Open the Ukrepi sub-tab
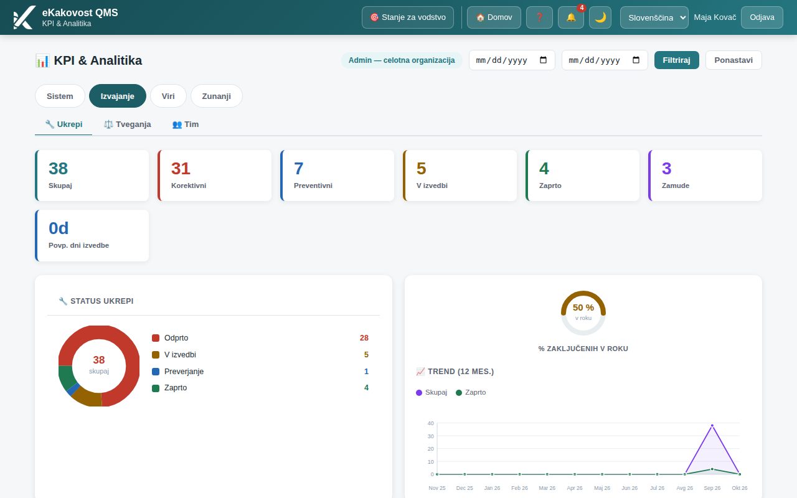Image resolution: width=797 pixels, height=498 pixels. click(x=64, y=125)
